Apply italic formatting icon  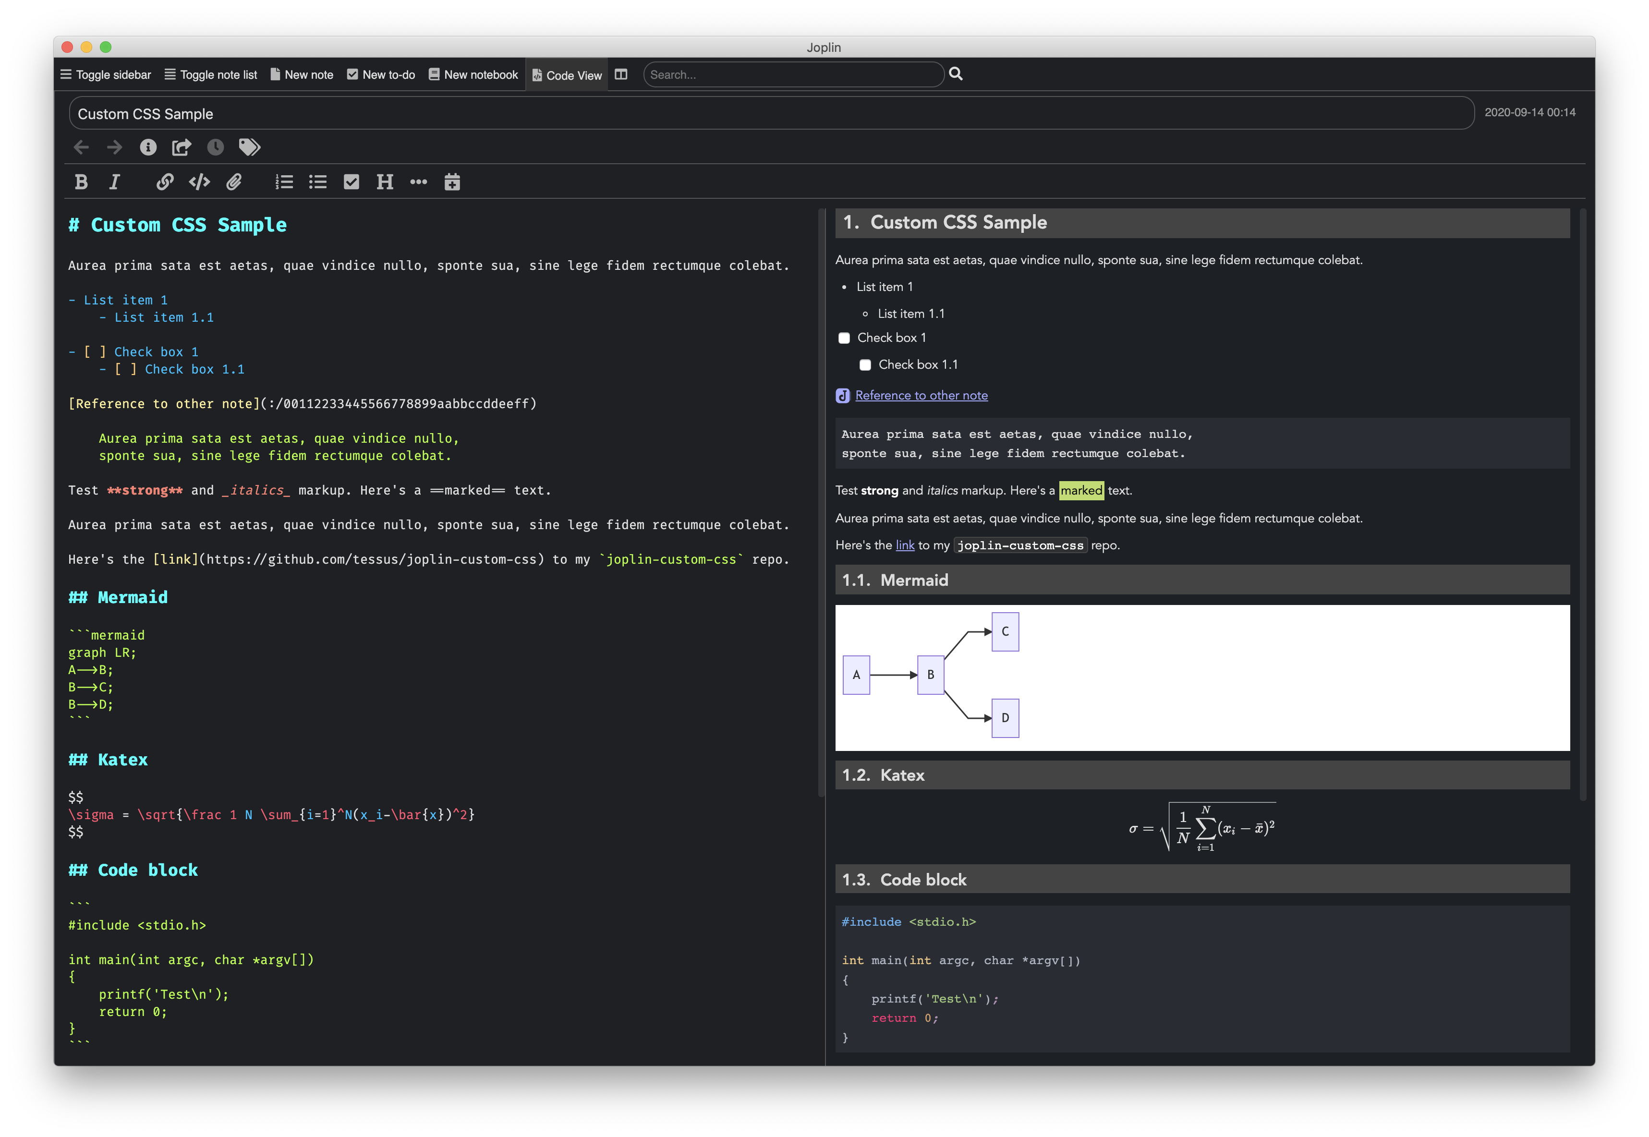point(114,182)
